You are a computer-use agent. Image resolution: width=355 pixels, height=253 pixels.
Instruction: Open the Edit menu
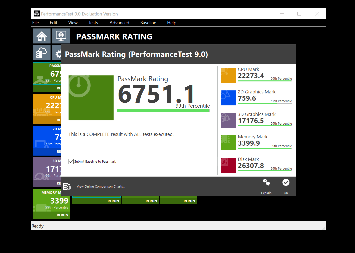[54, 23]
